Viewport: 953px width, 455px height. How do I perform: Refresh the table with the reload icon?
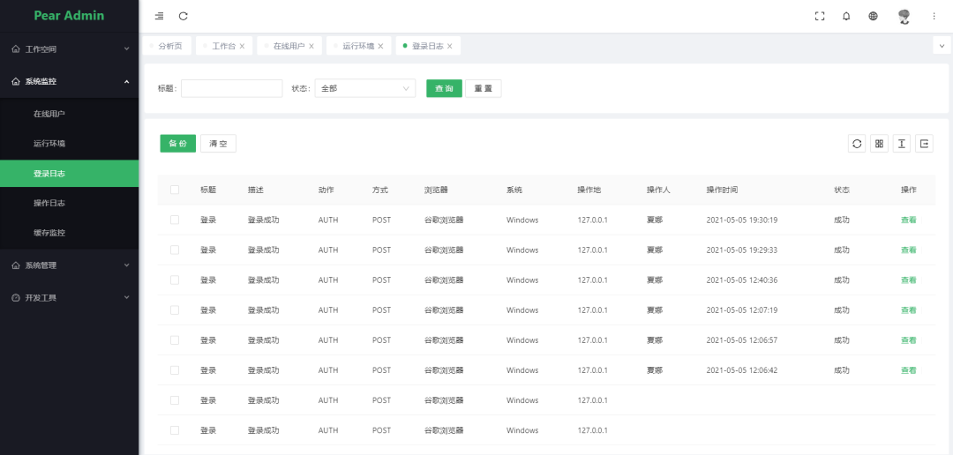[x=857, y=144]
